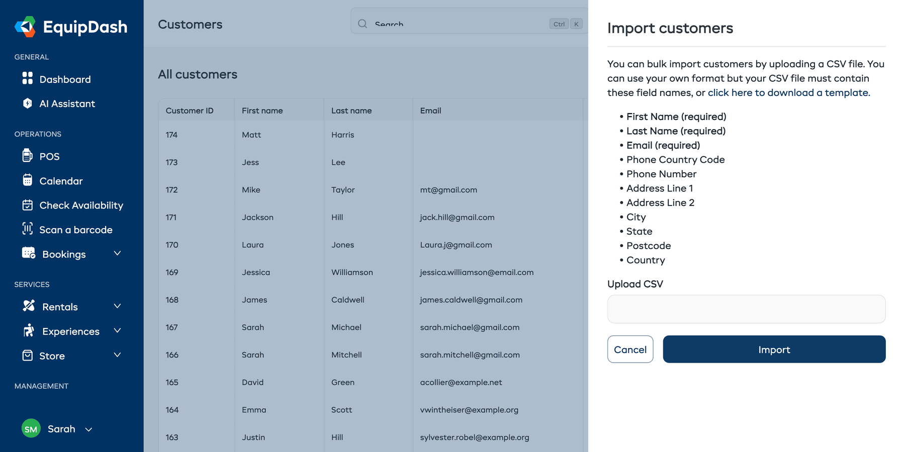Open the Sarah account dropdown
This screenshot has height=452, width=905.
(89, 429)
